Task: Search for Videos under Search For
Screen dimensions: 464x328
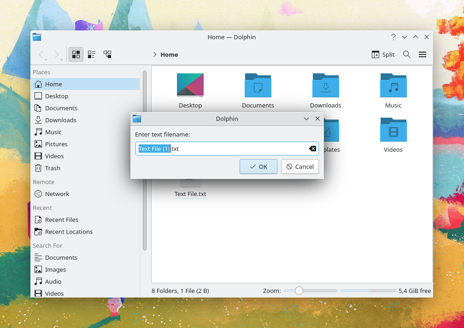Action: coord(86,293)
